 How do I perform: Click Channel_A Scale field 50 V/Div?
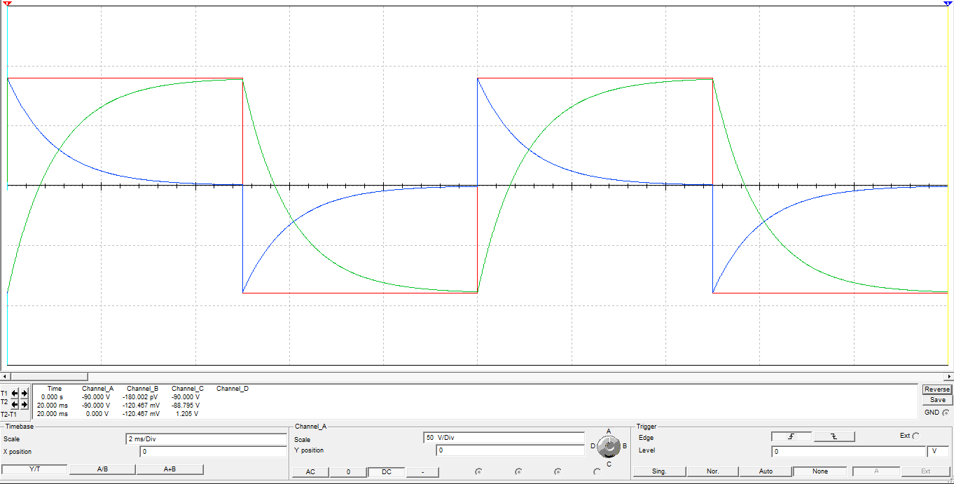pyautogui.click(x=504, y=438)
